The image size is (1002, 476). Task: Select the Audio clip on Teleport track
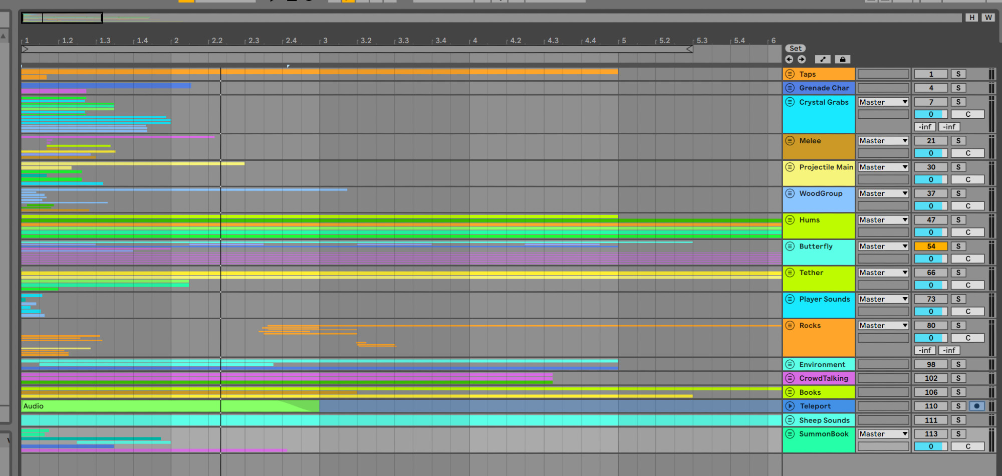[x=170, y=406]
